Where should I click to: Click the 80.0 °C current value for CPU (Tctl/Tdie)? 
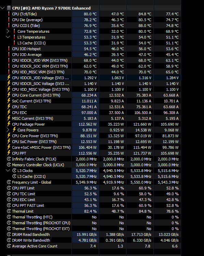[x=90, y=14]
